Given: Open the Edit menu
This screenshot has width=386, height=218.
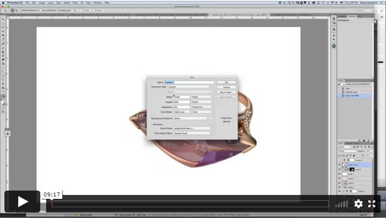Looking at the screenshot, I should coord(34,3).
